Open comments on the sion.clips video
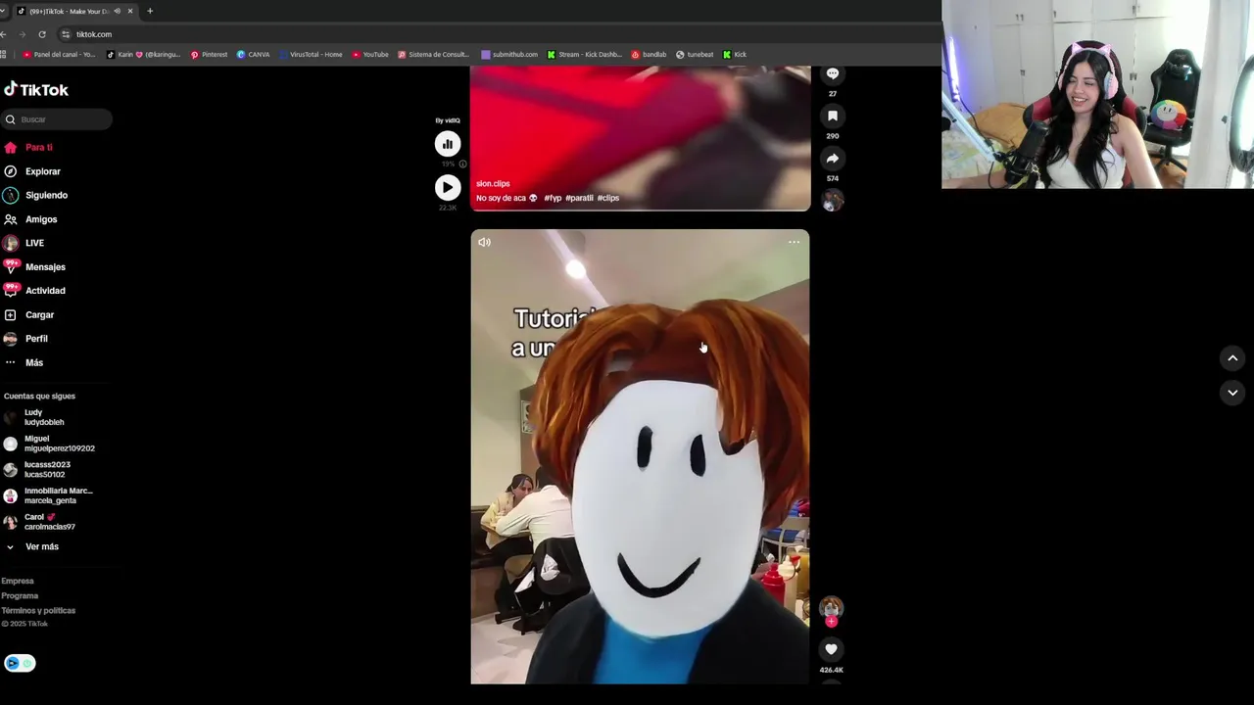 point(833,73)
